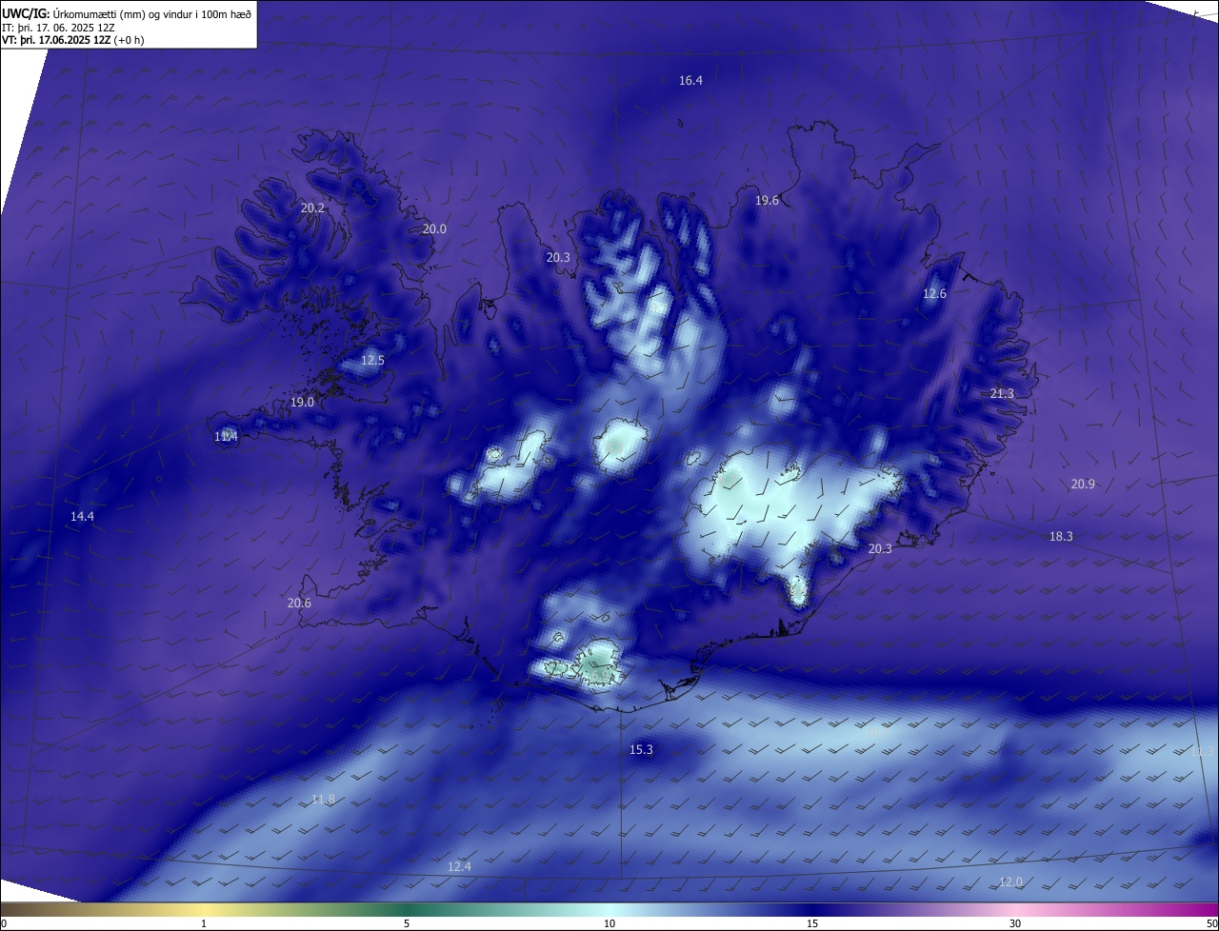Viewport: 1219px width, 931px height.
Task: Click the 19.6 value label
Action: click(x=767, y=200)
